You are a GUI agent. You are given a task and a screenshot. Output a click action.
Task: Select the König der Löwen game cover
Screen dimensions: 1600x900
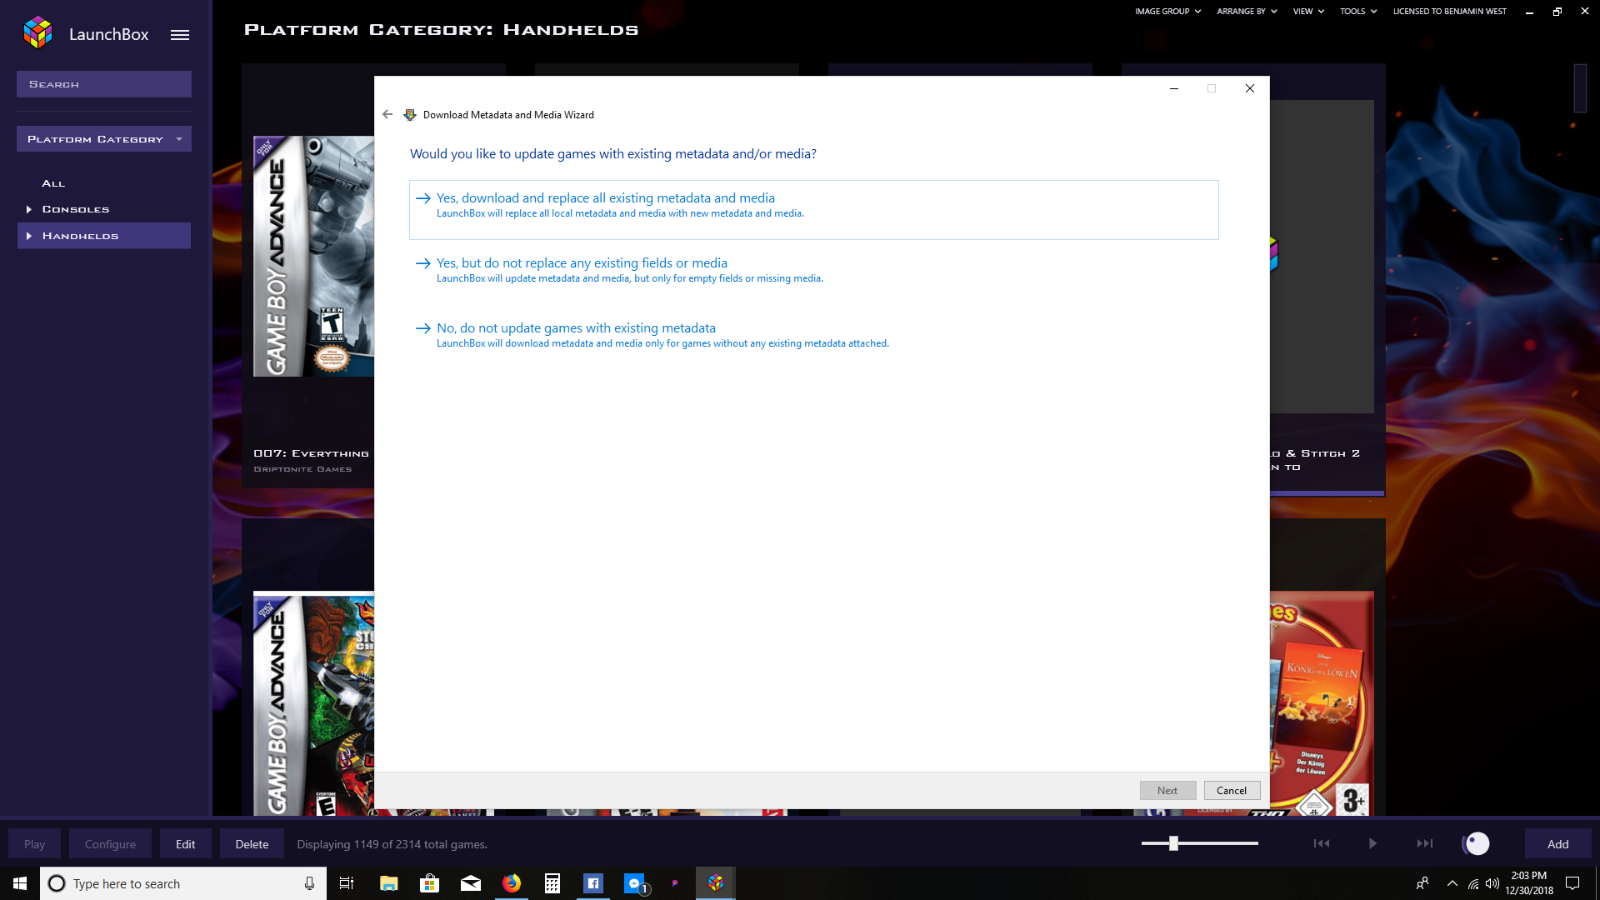pos(1322,702)
